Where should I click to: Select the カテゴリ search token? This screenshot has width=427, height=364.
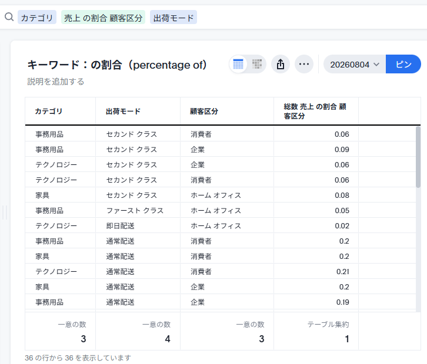(37, 18)
